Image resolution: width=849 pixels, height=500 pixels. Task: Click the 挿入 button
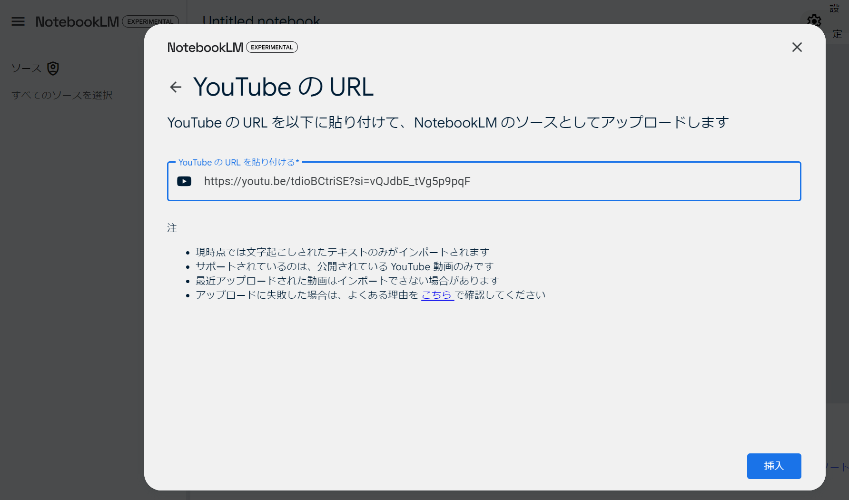(x=774, y=466)
